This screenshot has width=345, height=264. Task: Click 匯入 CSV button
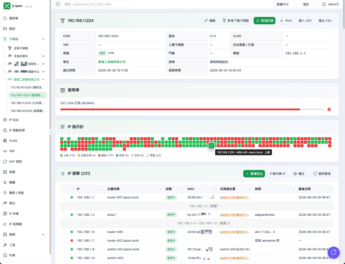pyautogui.click(x=305, y=21)
